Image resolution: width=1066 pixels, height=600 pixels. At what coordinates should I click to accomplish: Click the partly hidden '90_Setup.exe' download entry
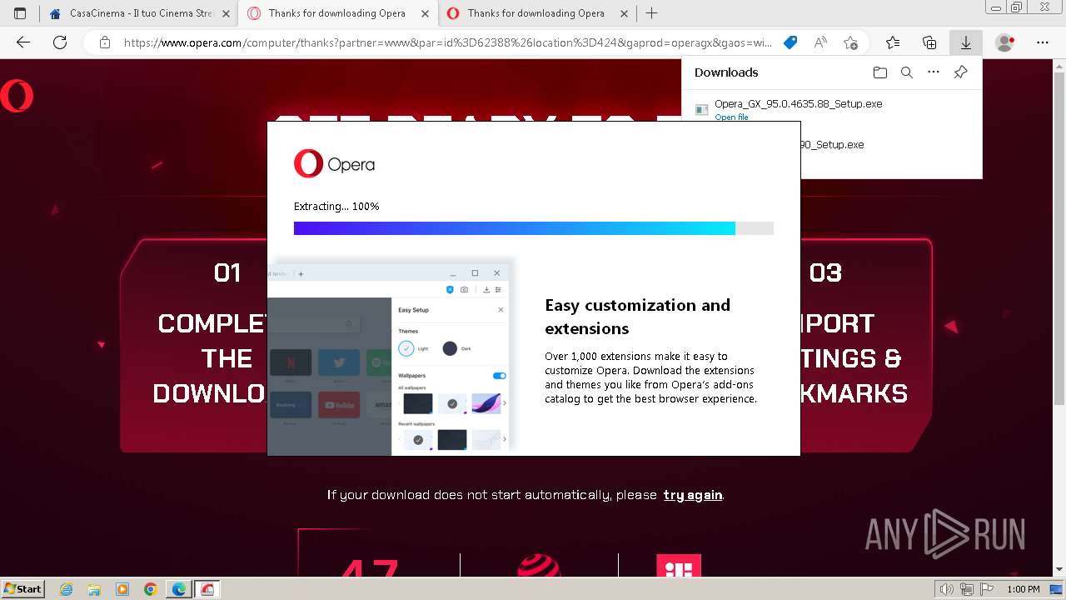833,145
